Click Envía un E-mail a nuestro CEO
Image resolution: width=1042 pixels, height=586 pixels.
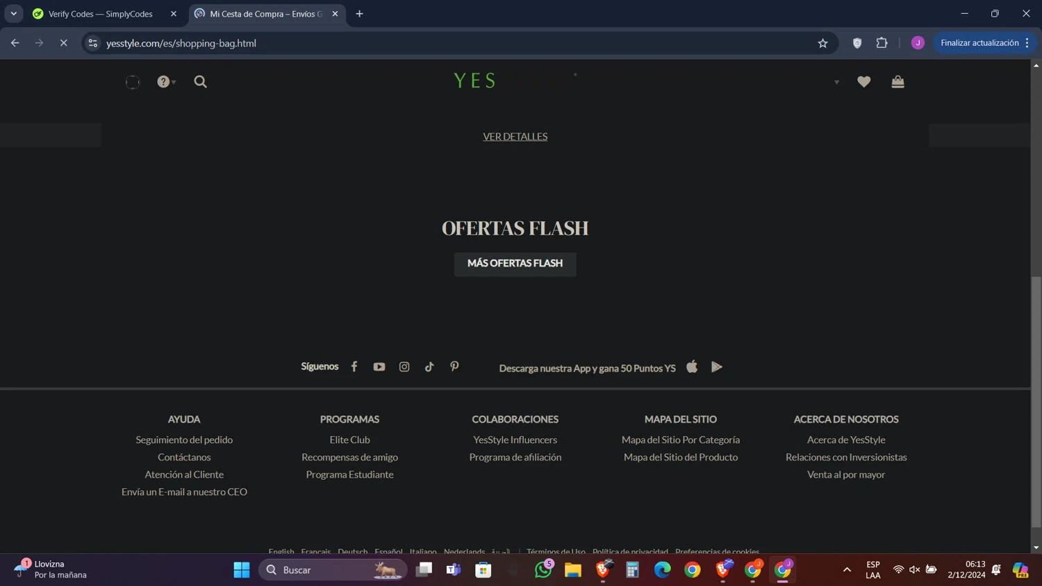click(x=184, y=492)
